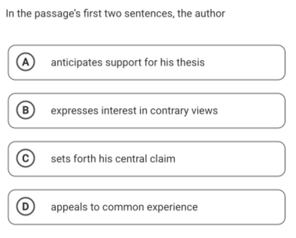Select the circled letter A icon
This screenshot has height=238, width=296.
point(26,62)
